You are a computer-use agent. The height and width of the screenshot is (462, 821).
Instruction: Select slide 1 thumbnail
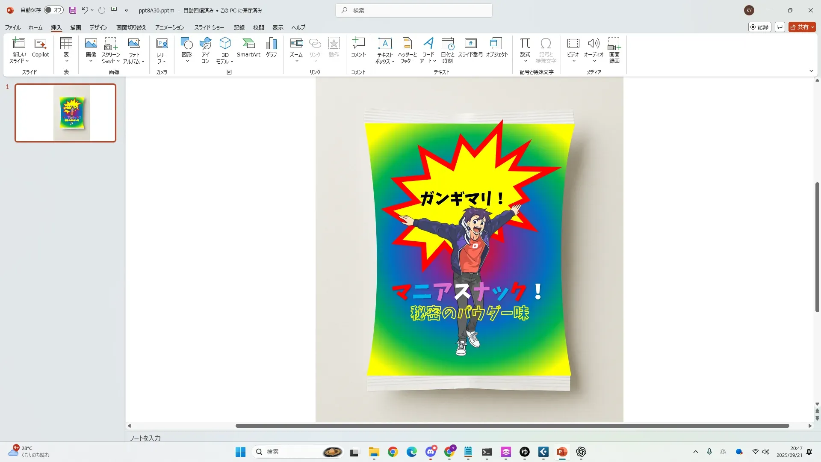click(x=65, y=113)
